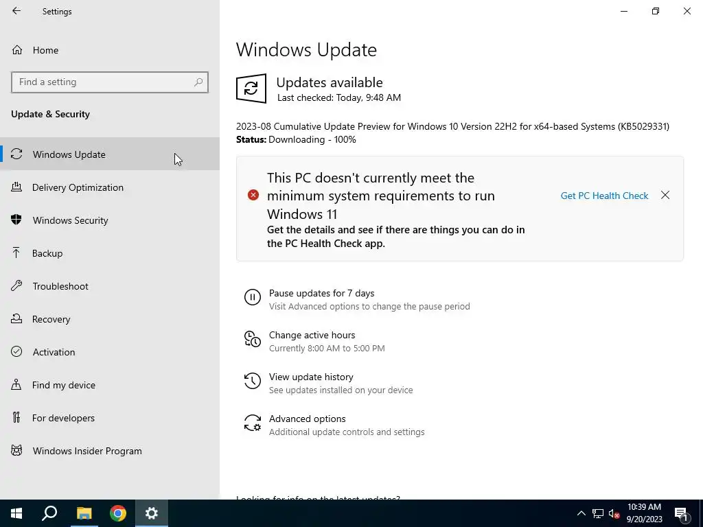
Task: Open Delivery Optimization settings
Action: click(110, 187)
